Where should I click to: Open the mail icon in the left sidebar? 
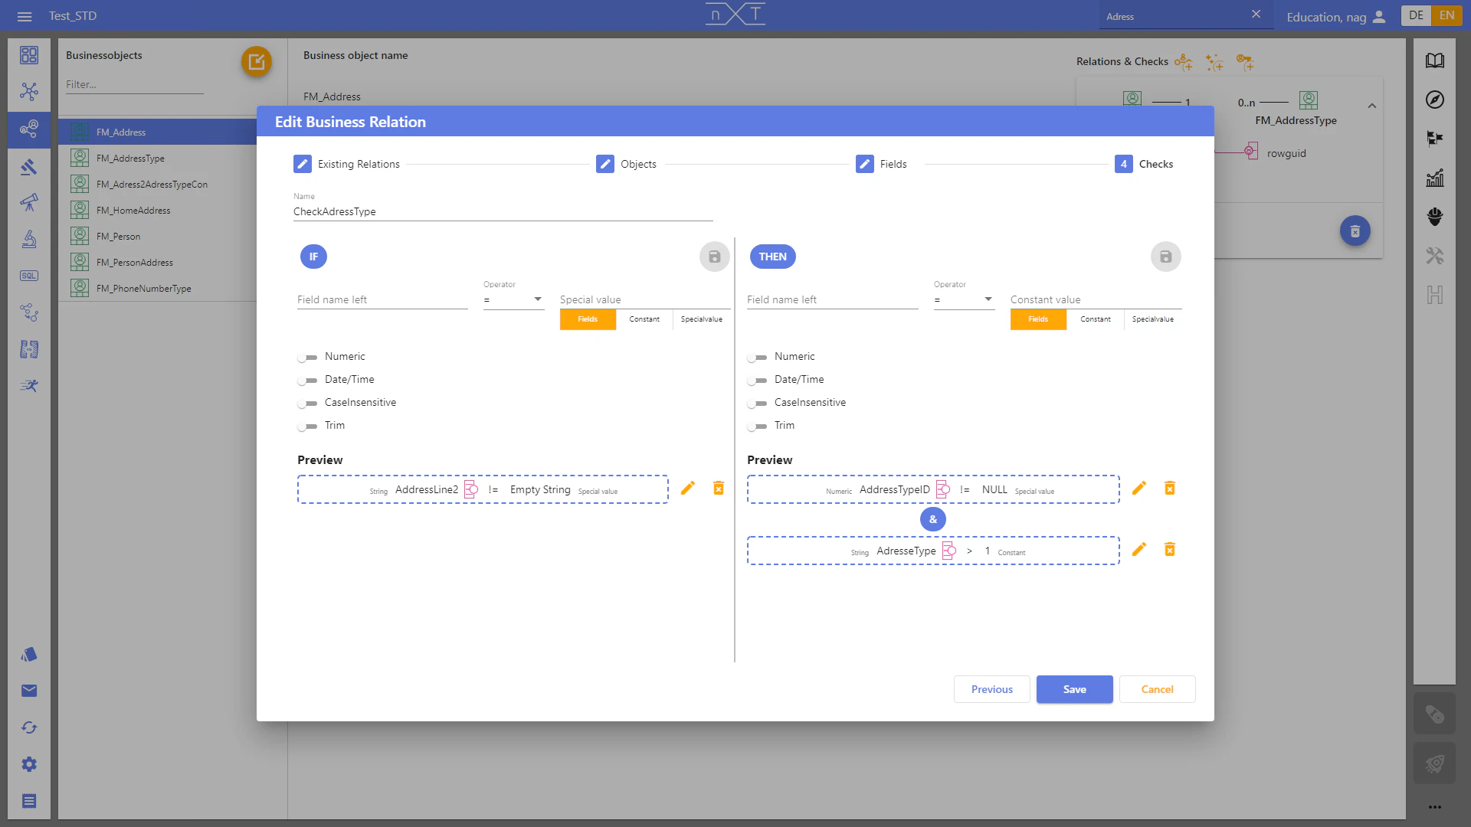[29, 691]
